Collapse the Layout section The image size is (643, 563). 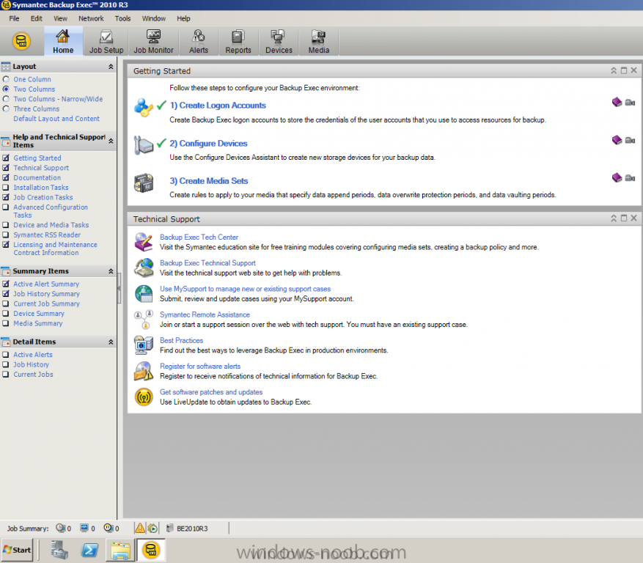tap(111, 67)
